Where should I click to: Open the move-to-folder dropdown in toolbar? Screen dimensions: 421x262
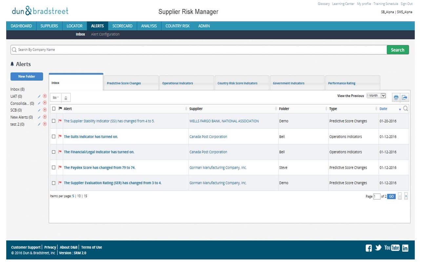56,97
